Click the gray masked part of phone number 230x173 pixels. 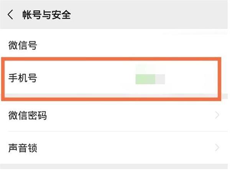click(x=160, y=79)
